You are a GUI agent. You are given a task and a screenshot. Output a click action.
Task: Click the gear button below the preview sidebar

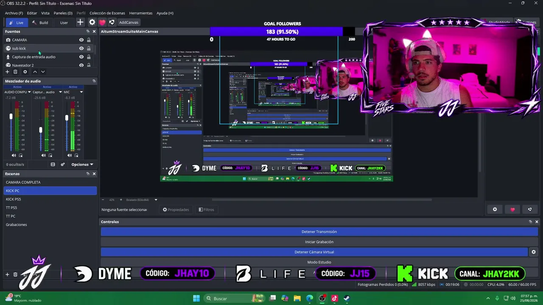click(x=495, y=209)
